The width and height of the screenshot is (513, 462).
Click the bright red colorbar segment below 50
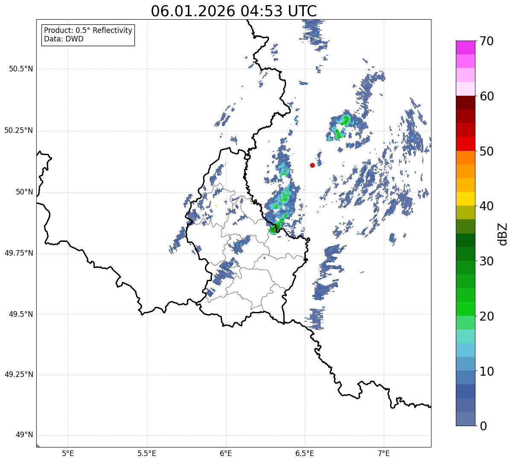(466, 144)
